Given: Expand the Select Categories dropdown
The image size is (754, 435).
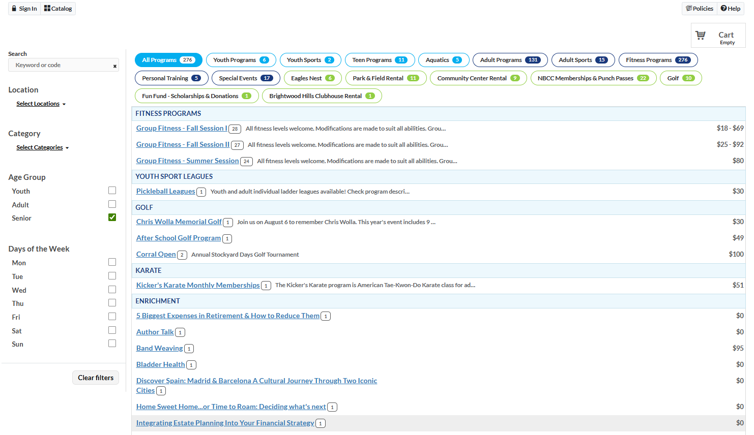Looking at the screenshot, I should pos(42,147).
